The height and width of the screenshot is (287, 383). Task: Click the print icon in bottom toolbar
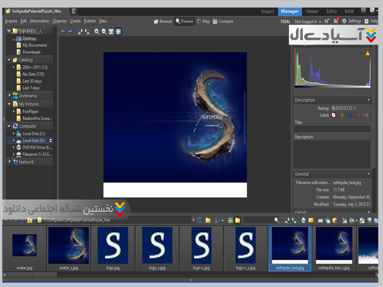[304, 220]
